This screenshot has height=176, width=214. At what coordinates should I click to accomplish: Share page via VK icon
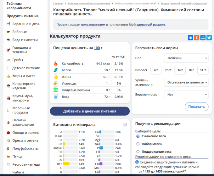pyautogui.click(x=190, y=37)
